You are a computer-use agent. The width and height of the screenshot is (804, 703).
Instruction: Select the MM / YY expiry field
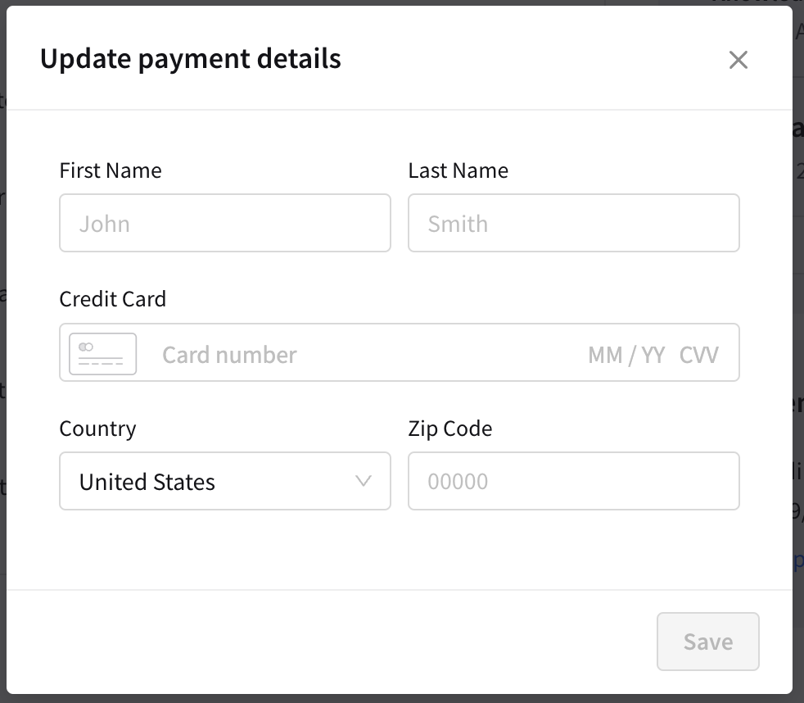(626, 355)
